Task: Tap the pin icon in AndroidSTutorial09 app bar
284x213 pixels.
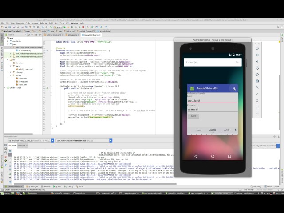Action: tap(234, 88)
